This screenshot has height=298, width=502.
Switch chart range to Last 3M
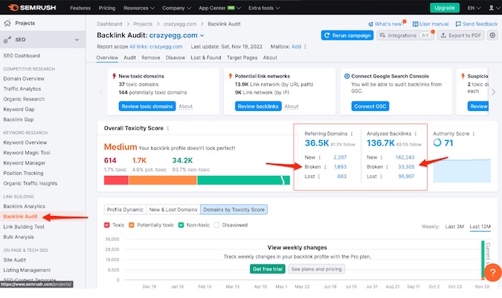click(x=454, y=226)
